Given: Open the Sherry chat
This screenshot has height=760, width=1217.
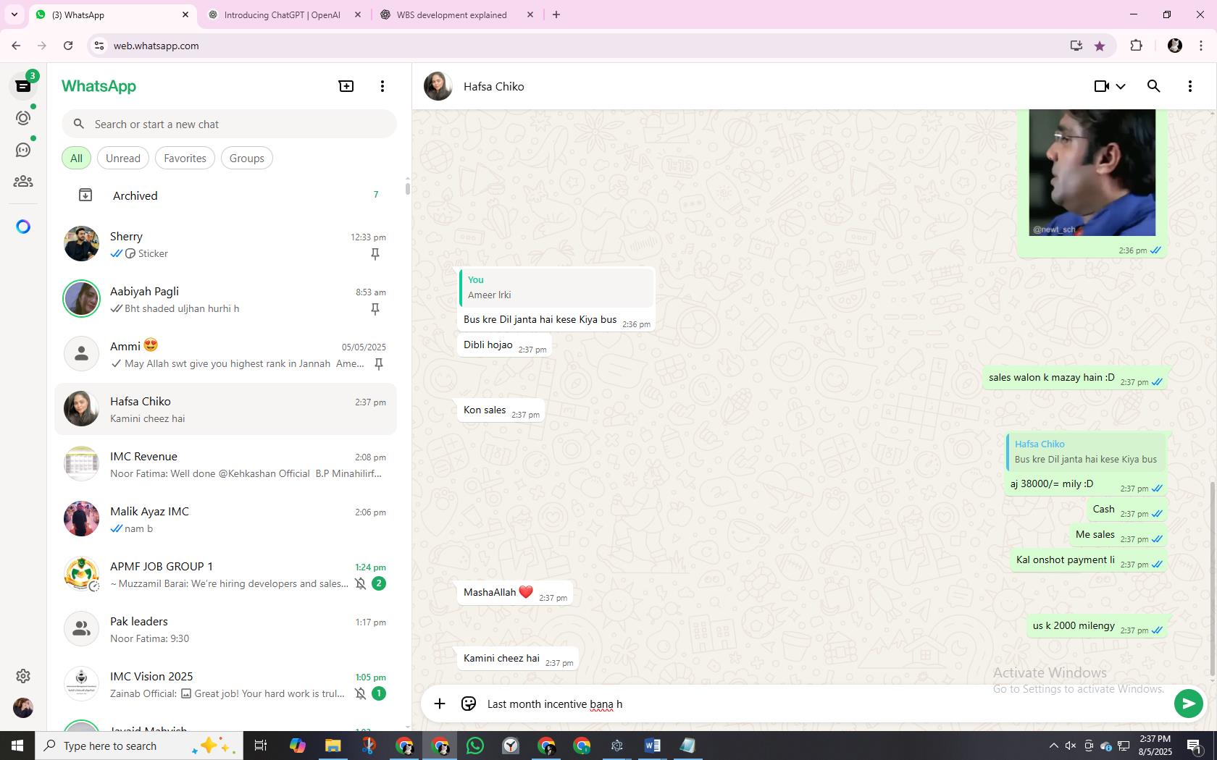Looking at the screenshot, I should click(226, 245).
